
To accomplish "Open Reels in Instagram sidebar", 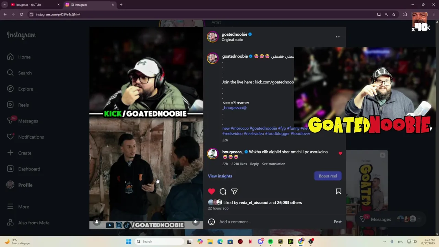I will [x=19, y=105].
